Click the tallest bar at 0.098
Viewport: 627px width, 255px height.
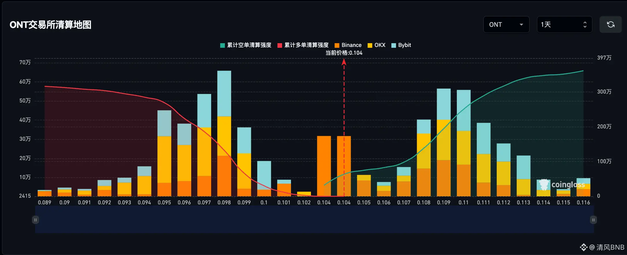pyautogui.click(x=224, y=134)
